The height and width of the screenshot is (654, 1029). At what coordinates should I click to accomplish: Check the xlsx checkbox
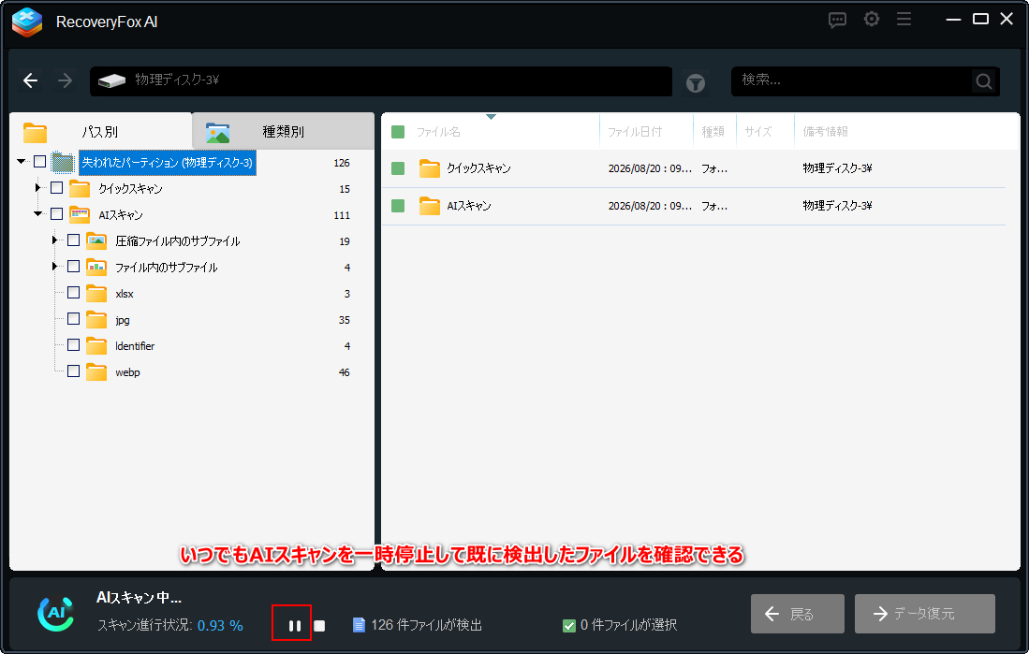73,293
